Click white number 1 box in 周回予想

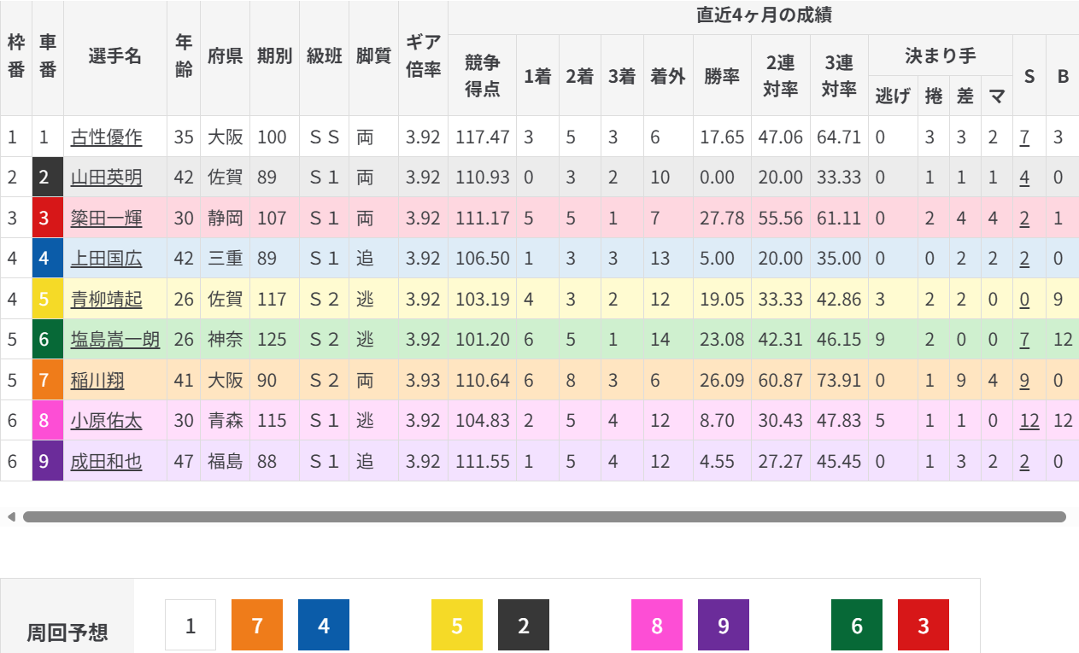coord(191,626)
